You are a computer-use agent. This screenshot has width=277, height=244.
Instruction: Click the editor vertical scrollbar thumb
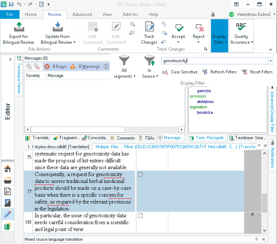coord(264,203)
